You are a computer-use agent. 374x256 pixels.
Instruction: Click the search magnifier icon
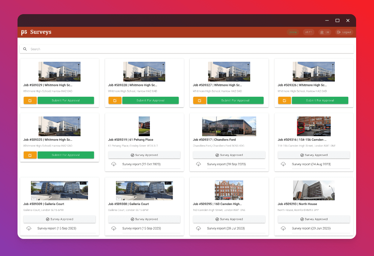tap(25, 49)
